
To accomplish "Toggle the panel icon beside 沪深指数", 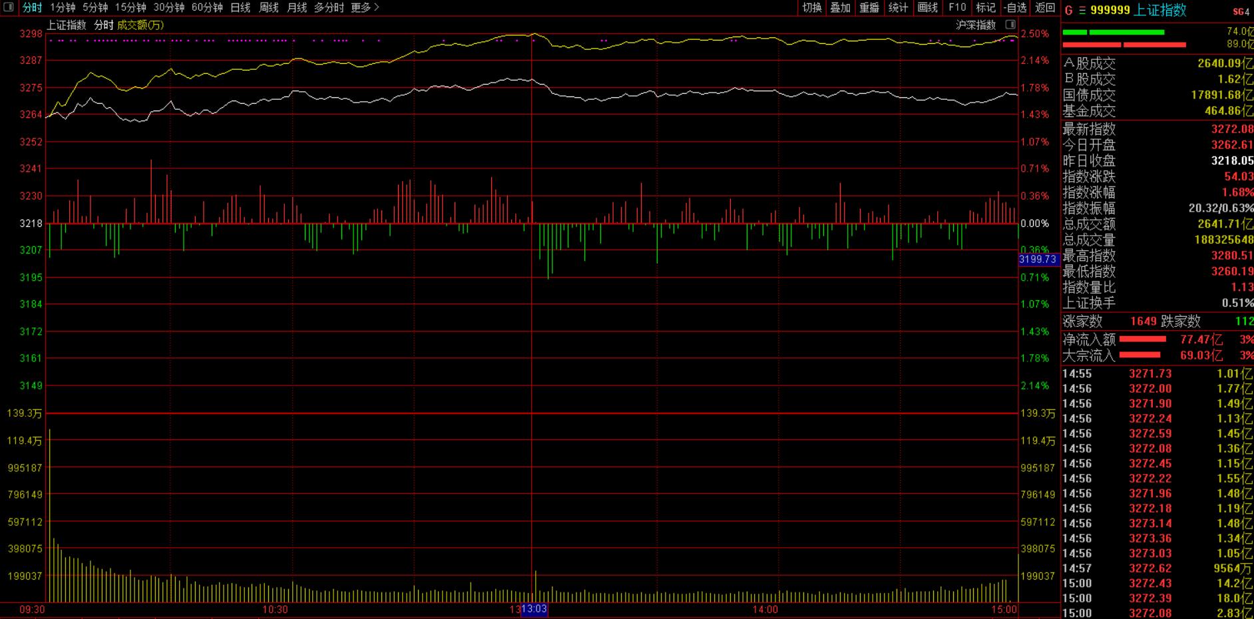I will click(1010, 25).
